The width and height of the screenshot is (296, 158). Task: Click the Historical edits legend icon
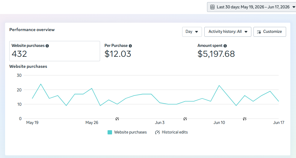(x=157, y=132)
